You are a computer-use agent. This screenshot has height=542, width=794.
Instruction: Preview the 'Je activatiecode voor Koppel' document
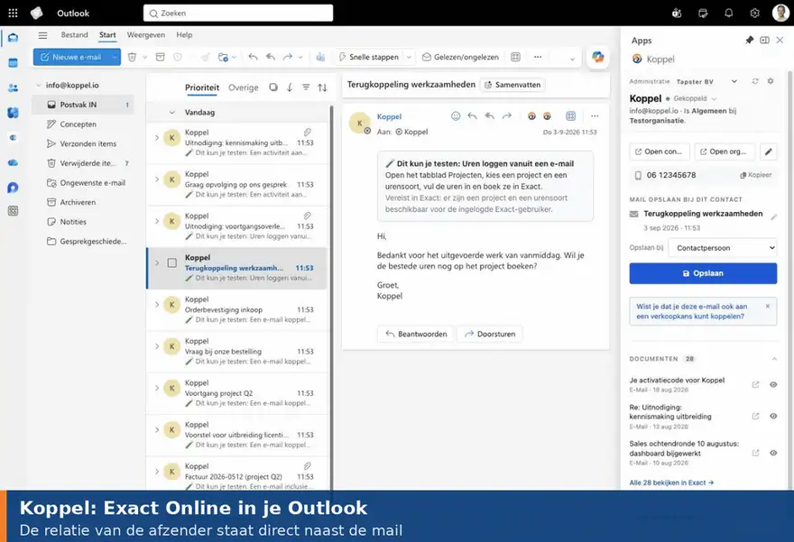tap(773, 384)
